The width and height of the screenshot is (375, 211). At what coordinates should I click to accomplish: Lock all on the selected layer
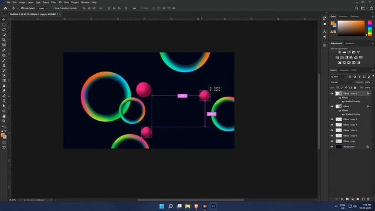point(355,87)
